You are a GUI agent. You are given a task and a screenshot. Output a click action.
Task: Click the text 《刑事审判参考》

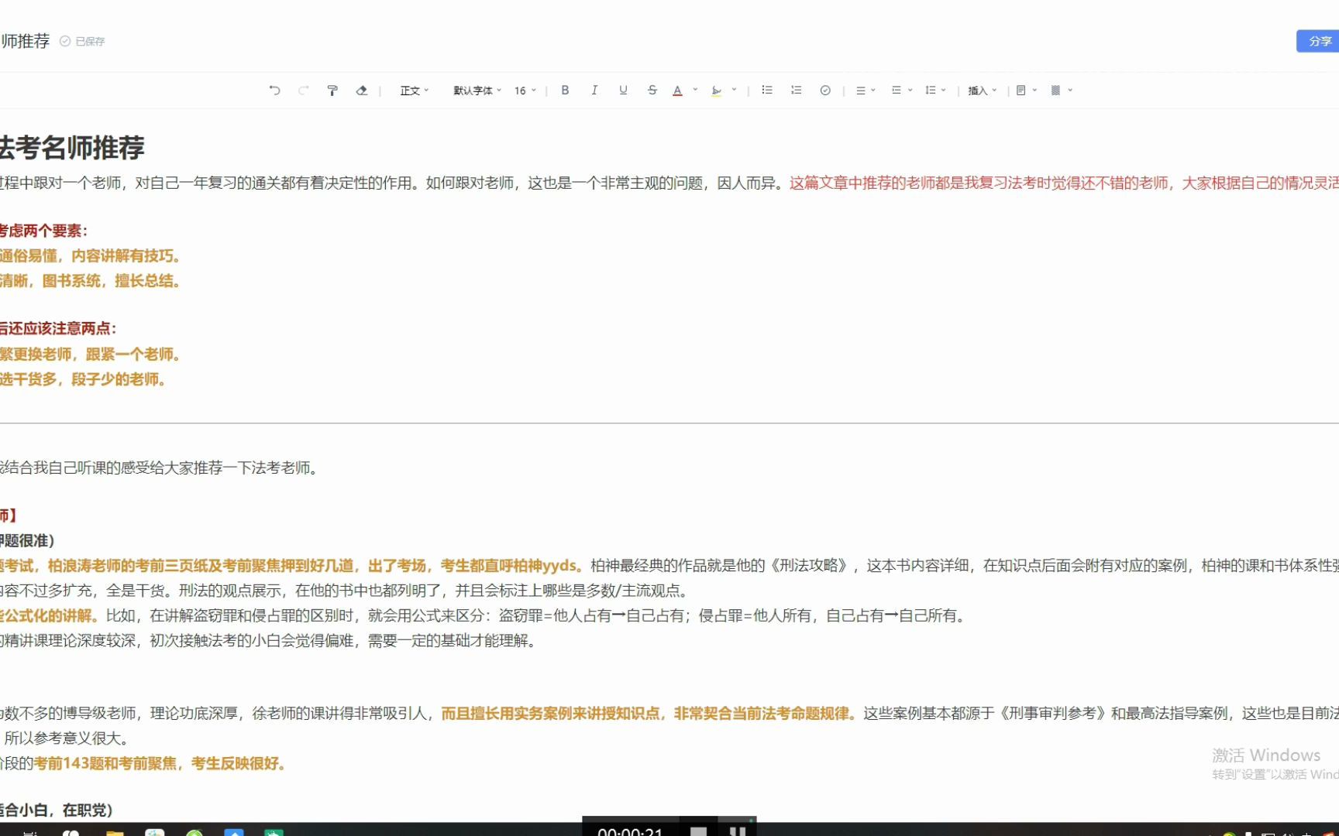point(1052,714)
